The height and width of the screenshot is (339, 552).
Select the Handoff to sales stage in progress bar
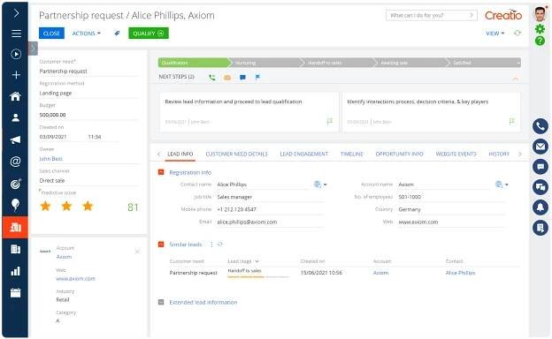click(338, 63)
